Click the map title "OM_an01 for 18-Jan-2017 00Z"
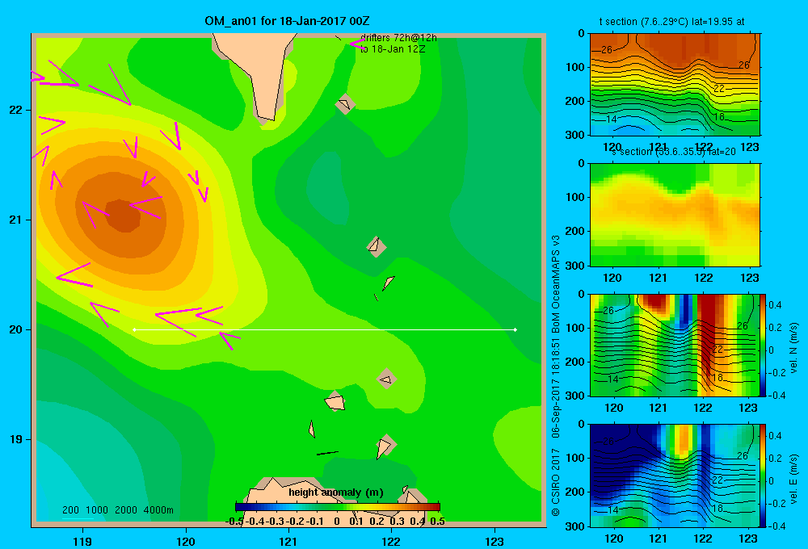Screen dimensions: 808x549 (x=287, y=21)
